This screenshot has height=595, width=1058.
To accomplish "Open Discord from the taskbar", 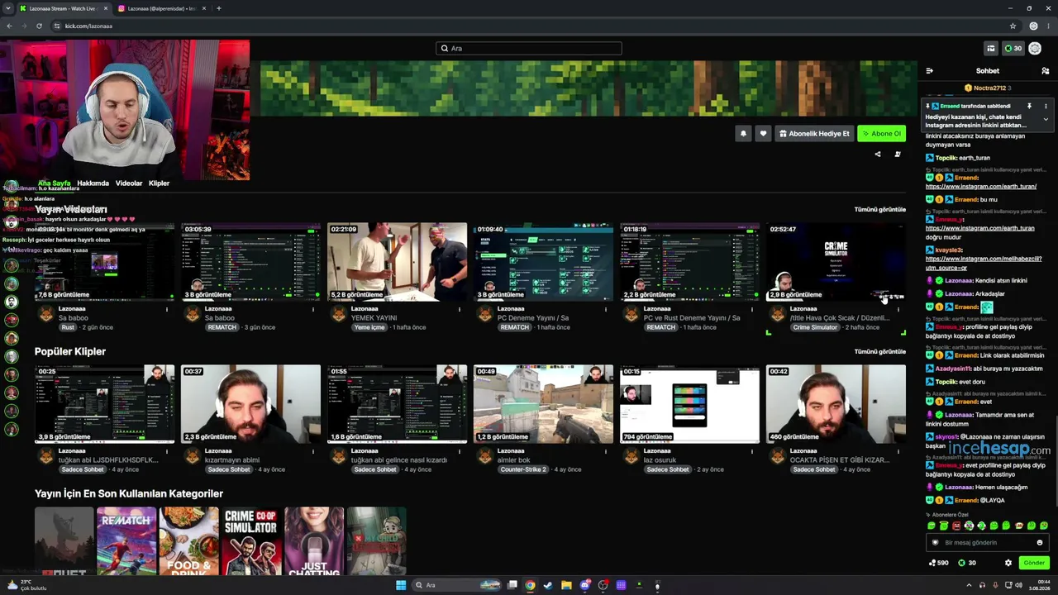I will tap(585, 585).
